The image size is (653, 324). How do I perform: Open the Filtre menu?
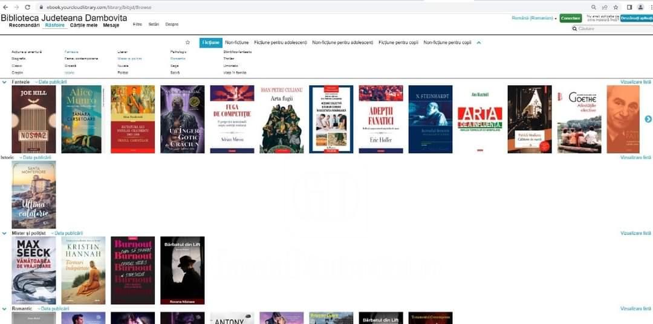137,25
